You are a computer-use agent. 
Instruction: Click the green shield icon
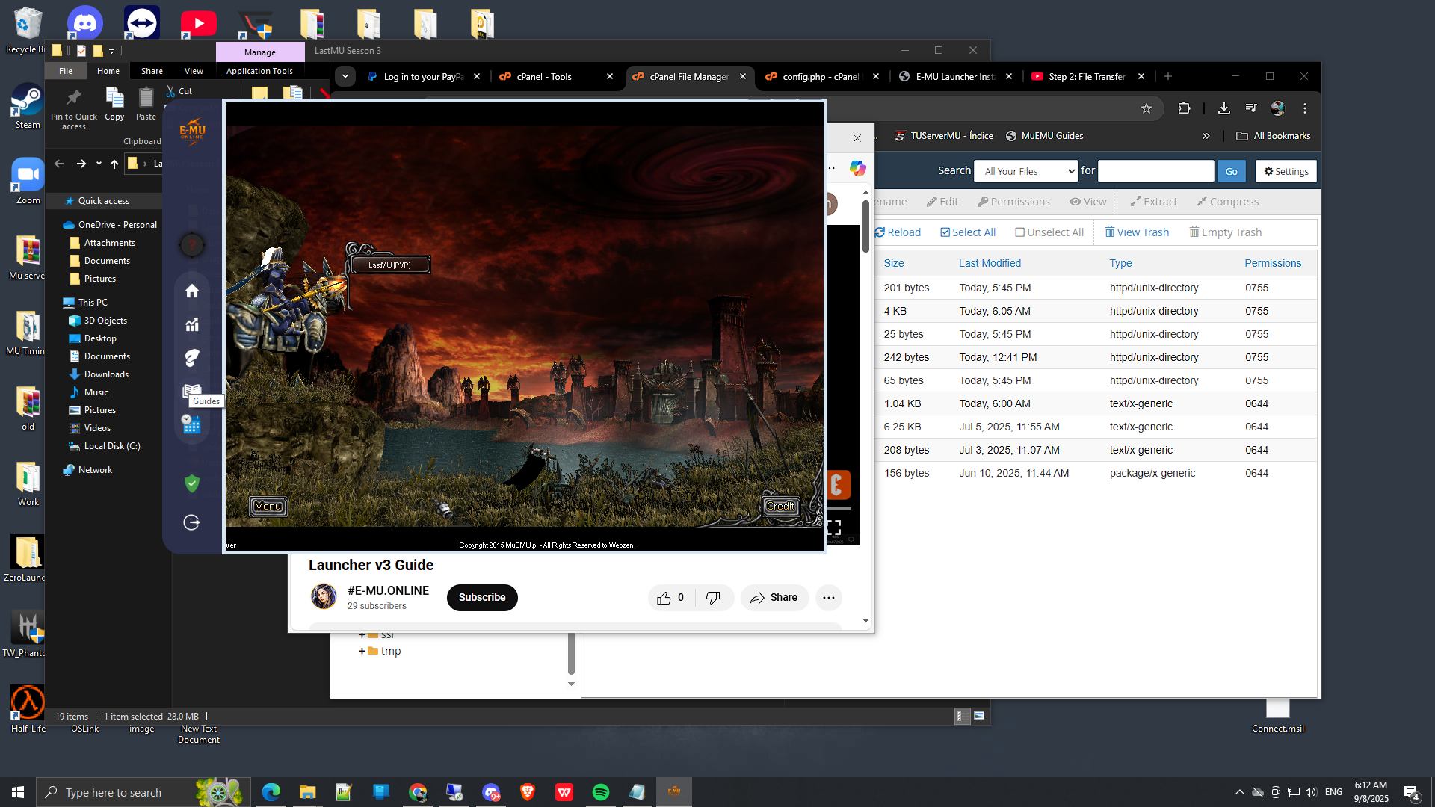pyautogui.click(x=192, y=483)
